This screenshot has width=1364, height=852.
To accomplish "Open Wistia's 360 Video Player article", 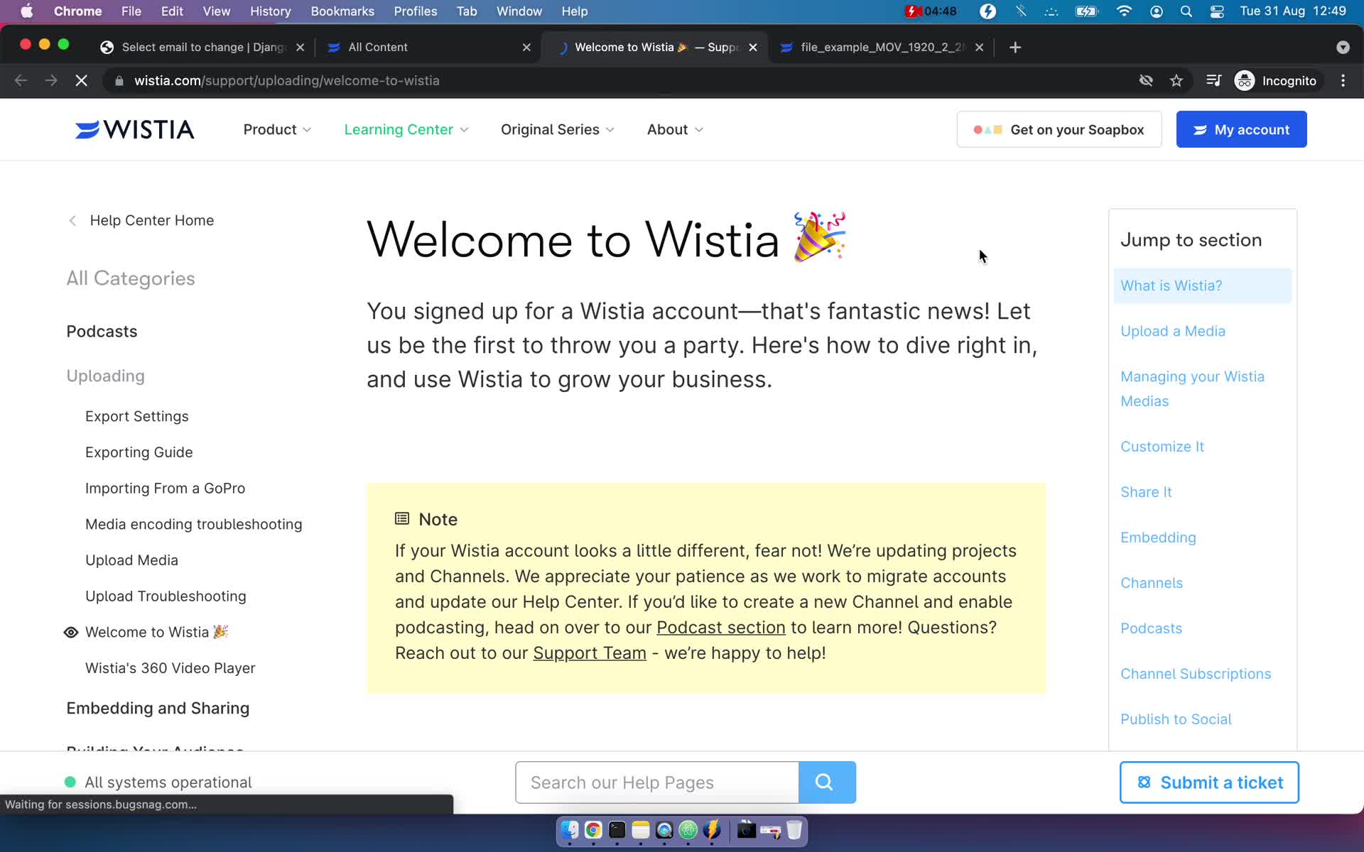I will (x=170, y=668).
